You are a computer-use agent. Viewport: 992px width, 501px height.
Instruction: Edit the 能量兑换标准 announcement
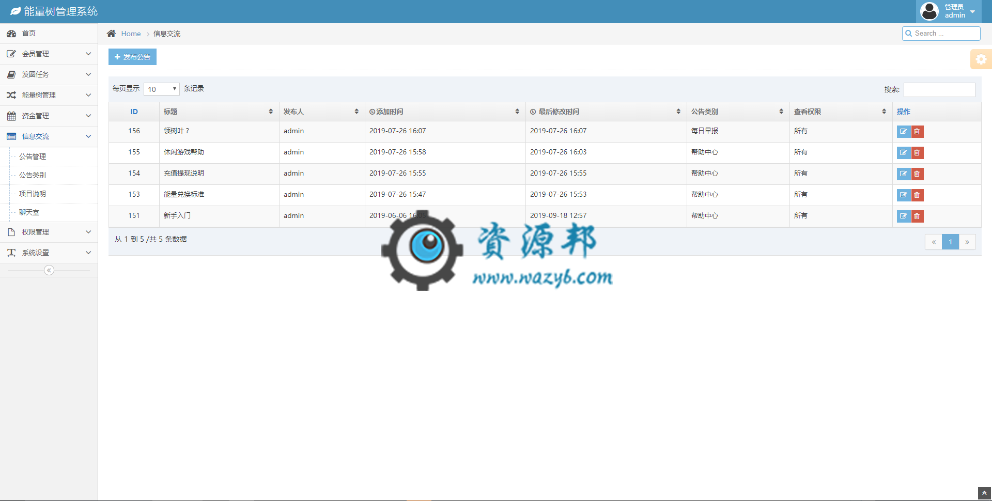pos(903,195)
